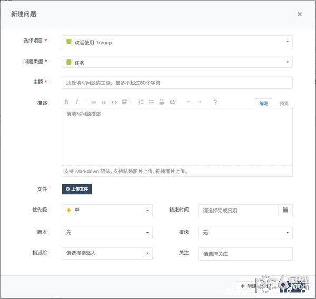The width and height of the screenshot is (316, 299).
Task: Insert a hyperlink via the link icon
Action: tap(93, 102)
